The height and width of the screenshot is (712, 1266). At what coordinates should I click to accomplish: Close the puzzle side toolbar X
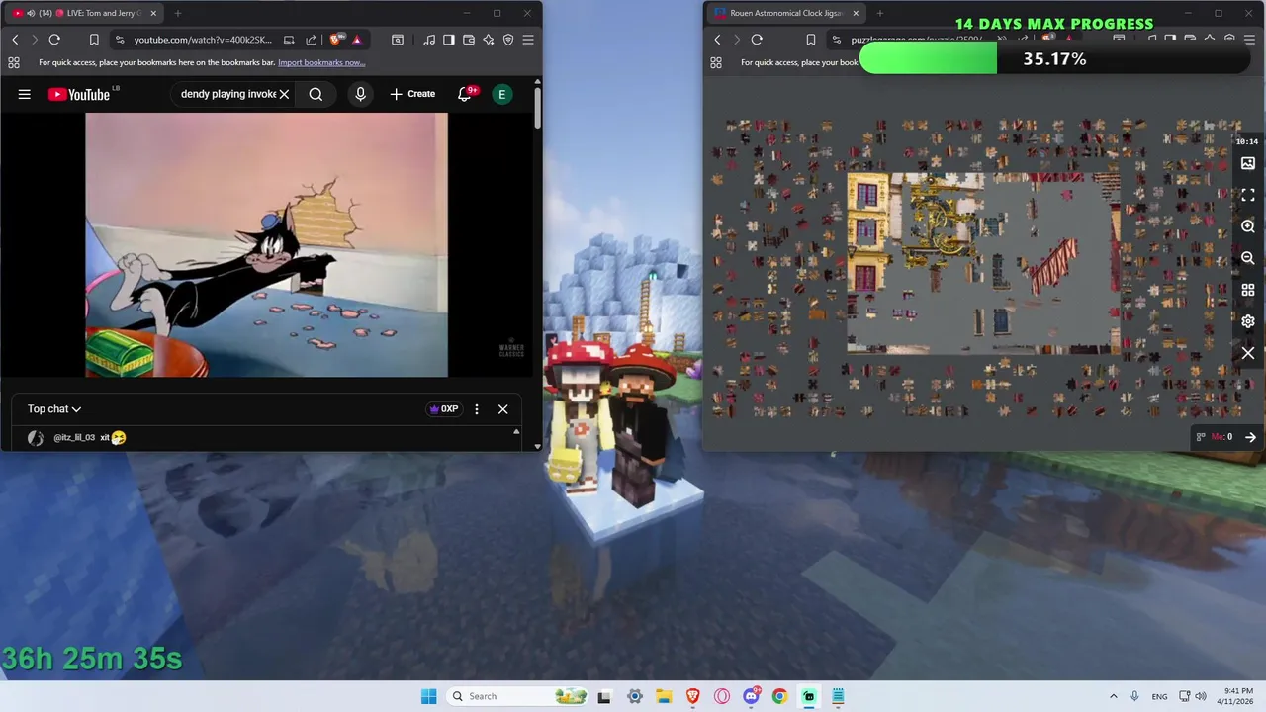coord(1248,353)
